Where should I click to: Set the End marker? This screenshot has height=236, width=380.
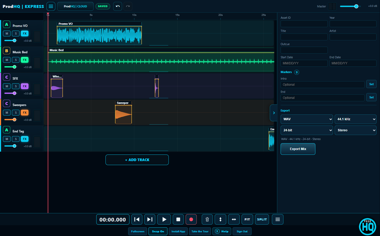(x=371, y=97)
